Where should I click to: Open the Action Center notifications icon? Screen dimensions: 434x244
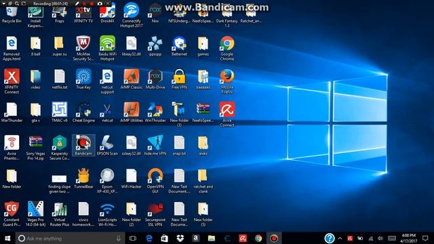click(425, 238)
